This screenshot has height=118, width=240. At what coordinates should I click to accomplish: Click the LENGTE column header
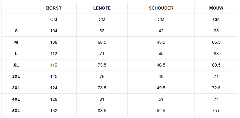102,8
